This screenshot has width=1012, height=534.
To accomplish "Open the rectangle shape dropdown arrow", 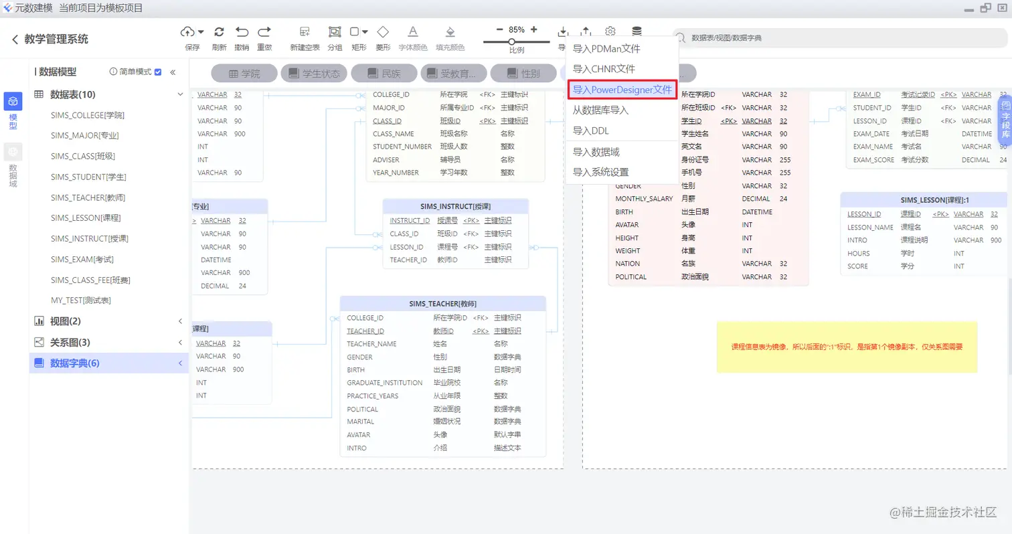I will click(x=365, y=31).
